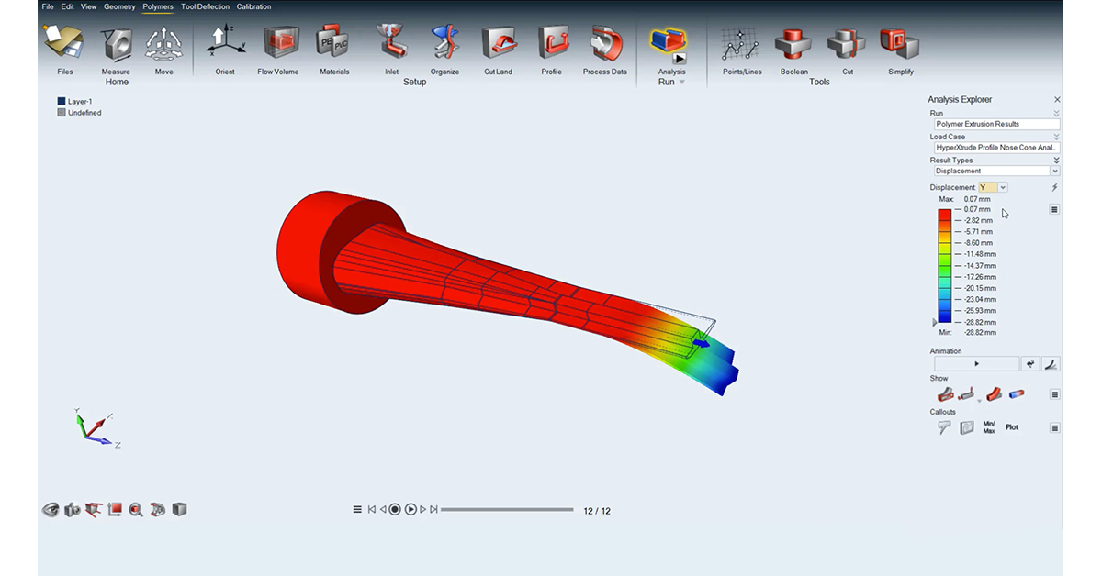Toggle the Min/Max callout
The height and width of the screenshot is (576, 1102).
[x=989, y=427]
